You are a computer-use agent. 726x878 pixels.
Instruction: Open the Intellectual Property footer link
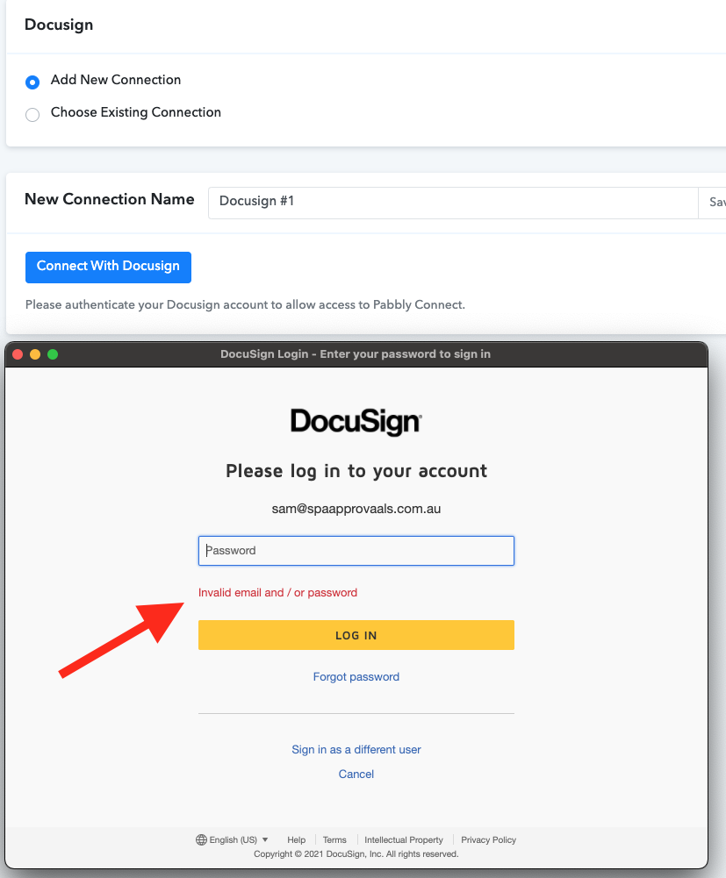pos(404,840)
